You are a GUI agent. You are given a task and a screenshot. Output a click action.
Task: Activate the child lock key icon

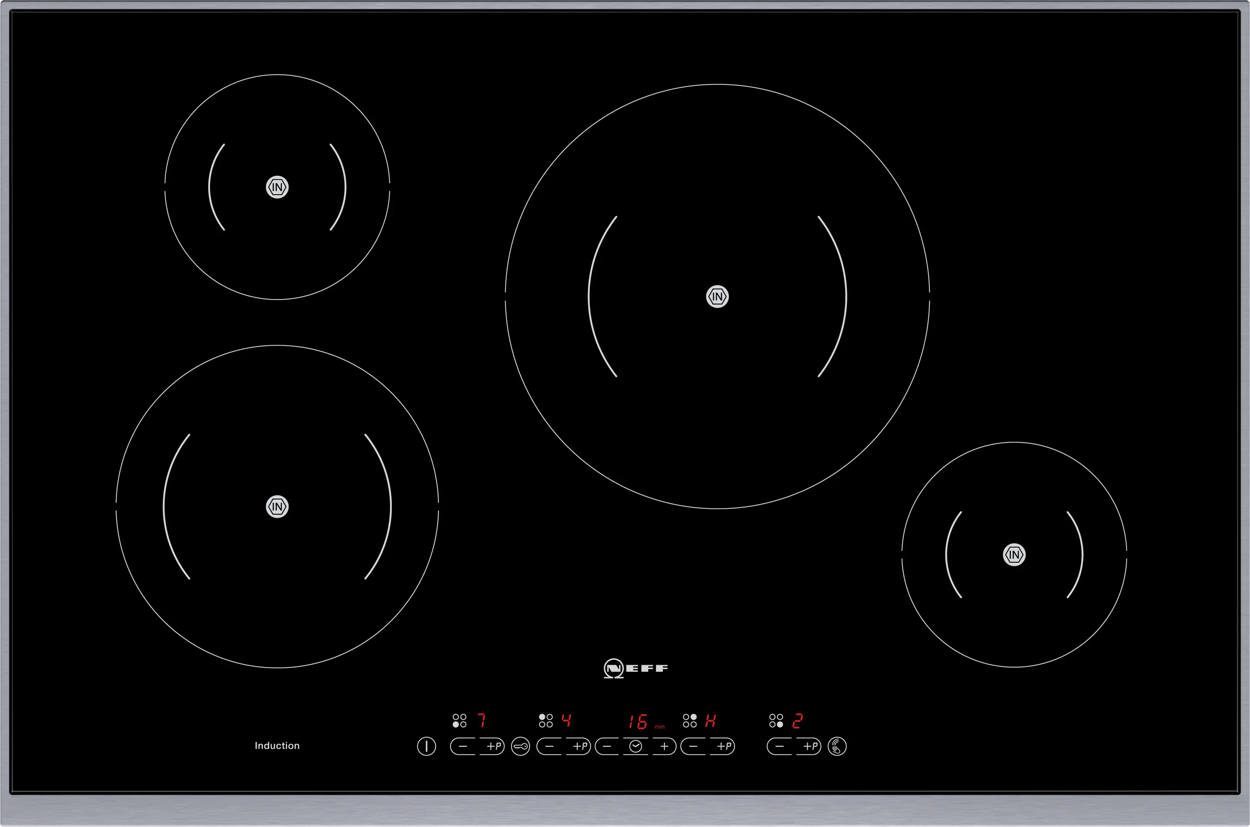coord(520,746)
